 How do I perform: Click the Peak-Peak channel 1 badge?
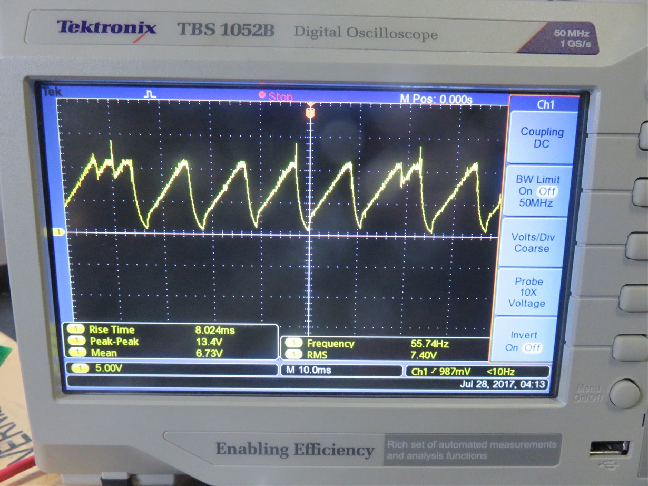pyautogui.click(x=77, y=341)
